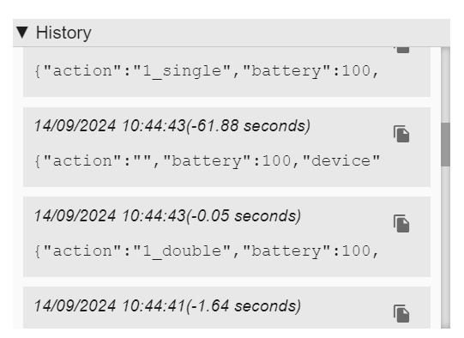Click the scrollbar track above the thumb
The width and height of the screenshot is (464, 338).
pos(445,85)
